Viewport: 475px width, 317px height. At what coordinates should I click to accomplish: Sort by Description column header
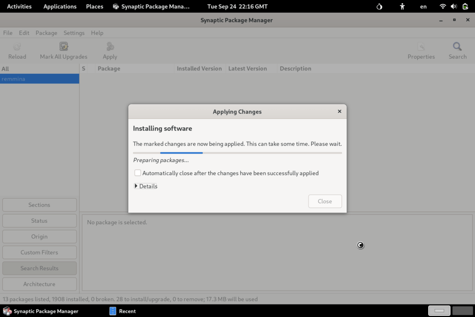(376, 69)
